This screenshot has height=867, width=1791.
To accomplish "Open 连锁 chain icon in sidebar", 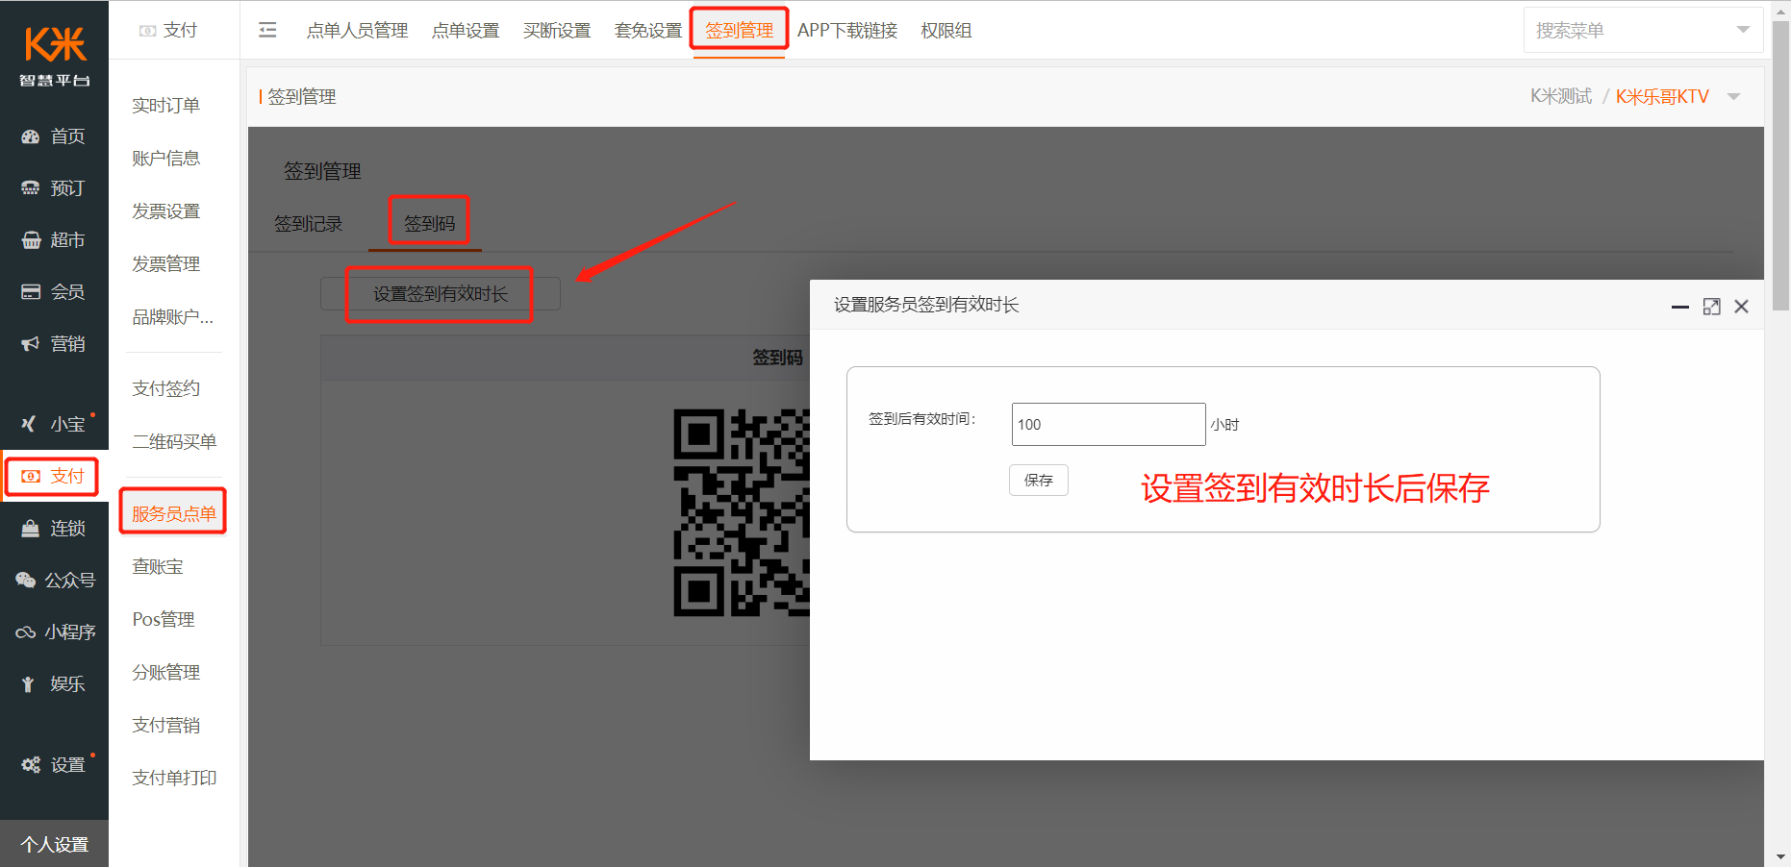I will (31, 529).
